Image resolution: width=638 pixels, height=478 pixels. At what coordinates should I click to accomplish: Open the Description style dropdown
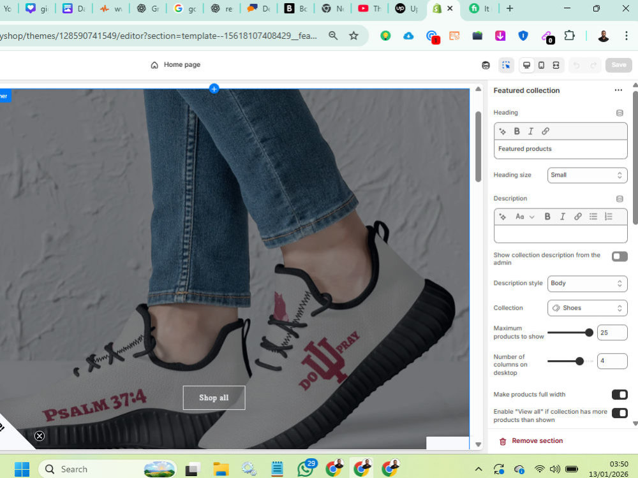587,284
